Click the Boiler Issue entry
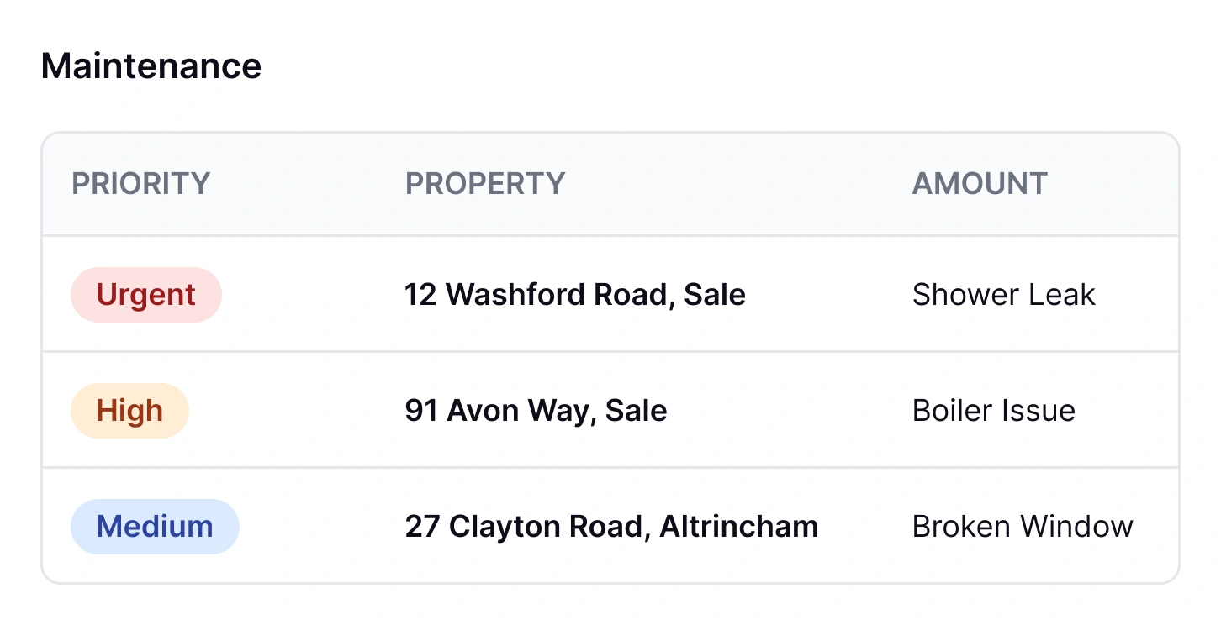This screenshot has width=1221, height=625. click(x=994, y=410)
